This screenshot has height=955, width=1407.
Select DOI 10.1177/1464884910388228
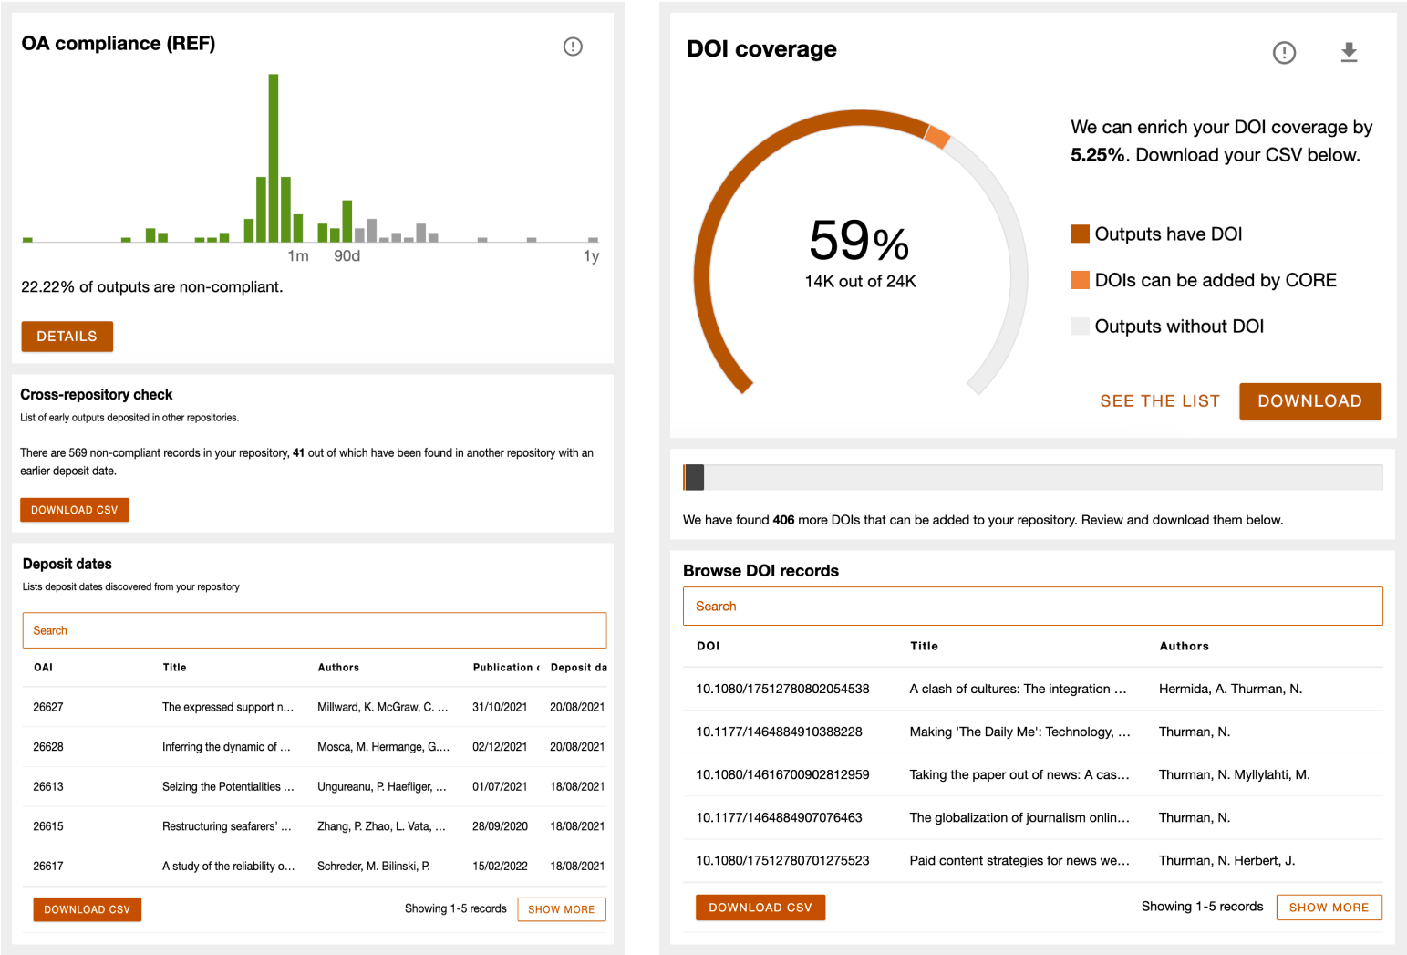[779, 732]
